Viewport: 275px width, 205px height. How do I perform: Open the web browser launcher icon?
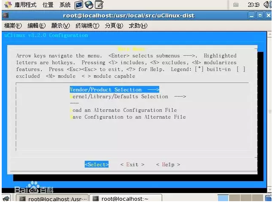click(x=89, y=5)
